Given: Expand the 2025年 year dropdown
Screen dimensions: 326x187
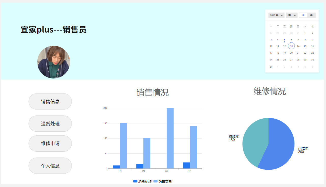Looking at the screenshot, I should [x=276, y=15].
